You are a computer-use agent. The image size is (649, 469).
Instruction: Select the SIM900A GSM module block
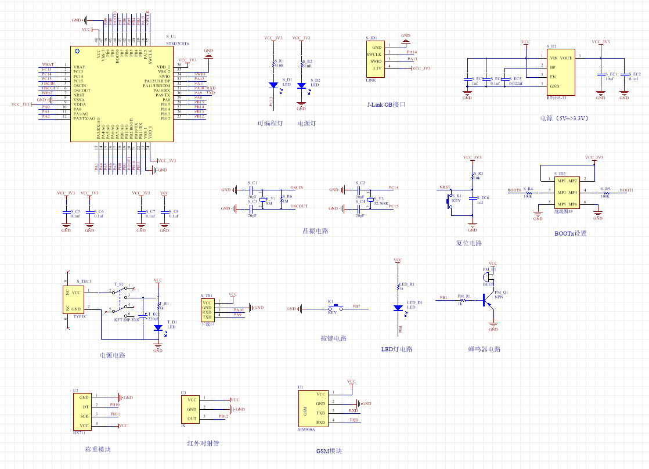312,408
